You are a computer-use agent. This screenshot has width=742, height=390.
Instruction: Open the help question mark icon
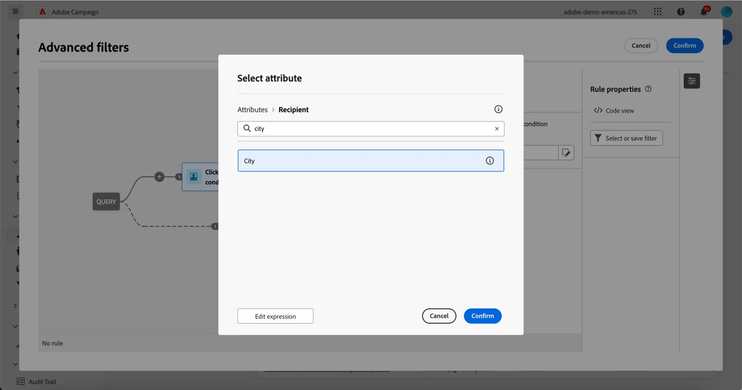(681, 12)
